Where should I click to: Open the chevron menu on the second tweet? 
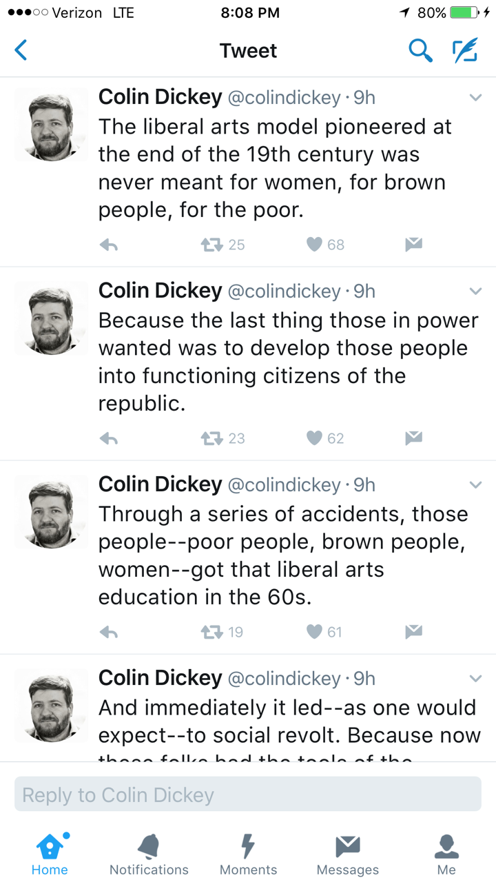(475, 291)
